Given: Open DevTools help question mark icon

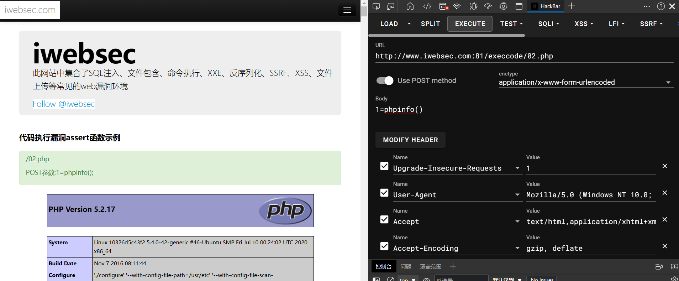Looking at the screenshot, I should (x=661, y=6).
